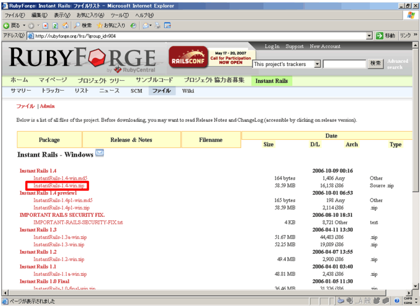Click the Print icon in toolbar
The width and height of the screenshot is (420, 306).
click(158, 26)
